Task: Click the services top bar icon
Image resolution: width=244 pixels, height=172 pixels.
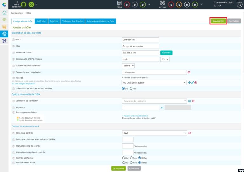Action: click(162, 4)
